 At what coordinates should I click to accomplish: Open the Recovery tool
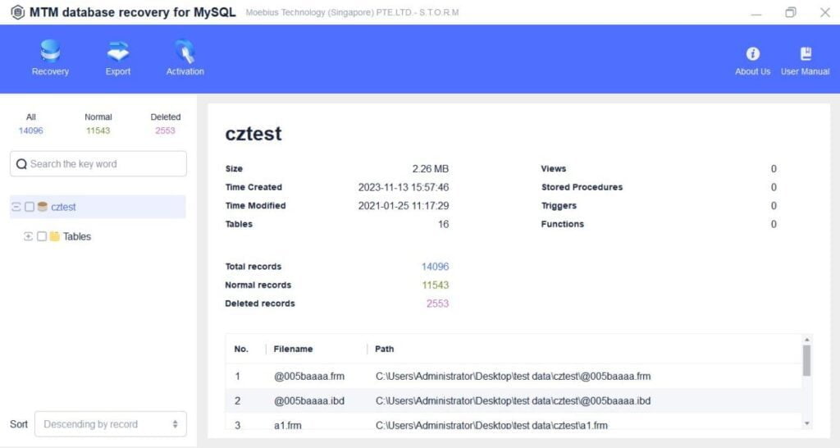[x=50, y=58]
